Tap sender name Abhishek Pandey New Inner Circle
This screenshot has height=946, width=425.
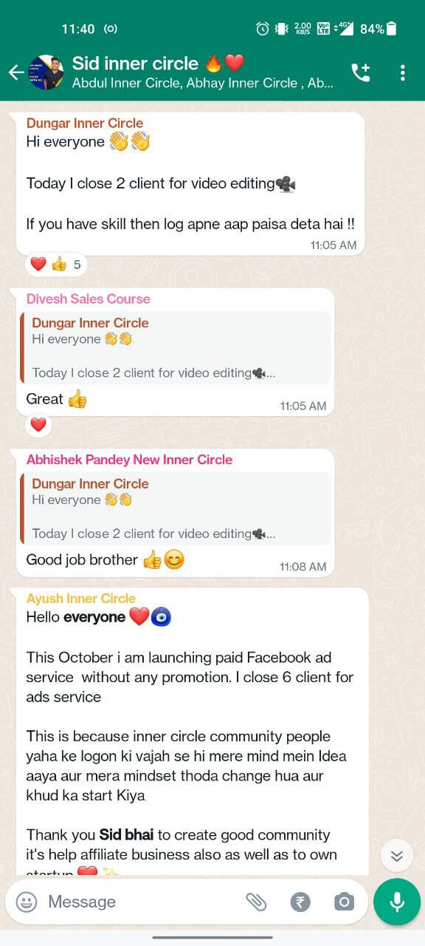129,460
